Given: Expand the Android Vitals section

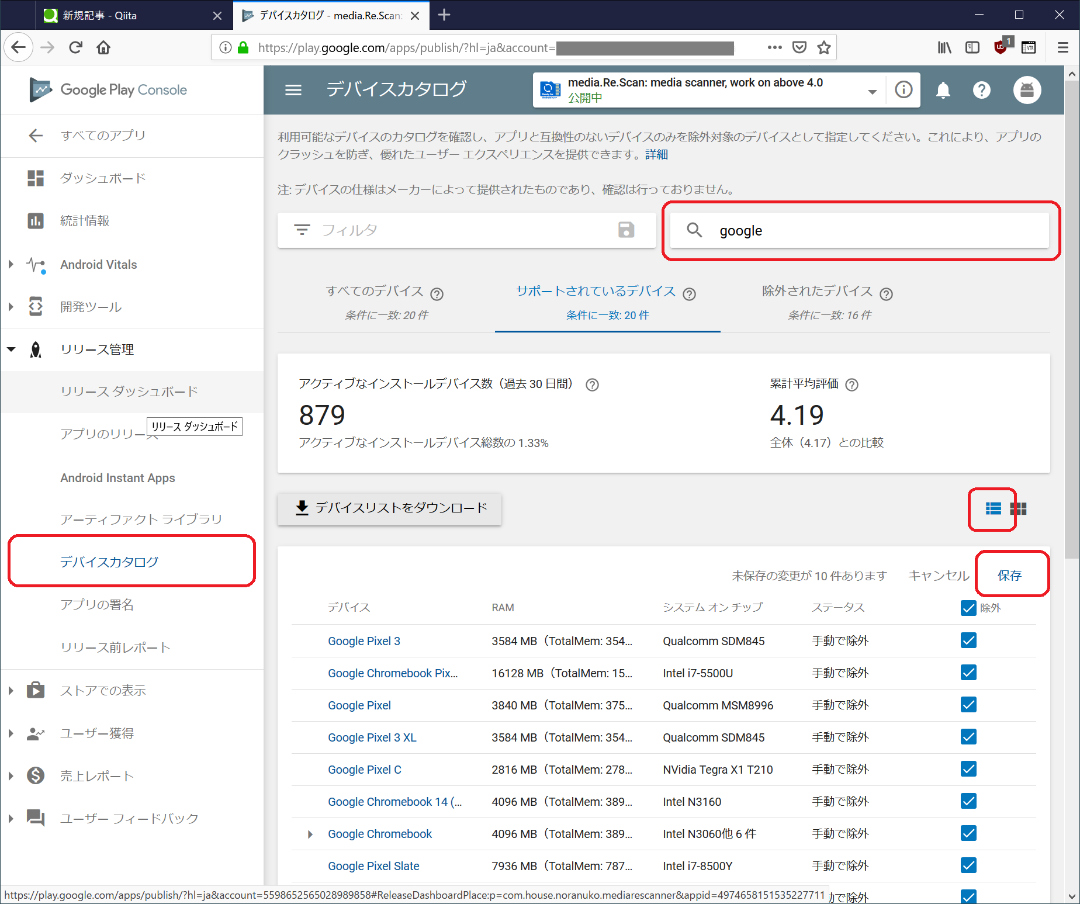Looking at the screenshot, I should pos(11,264).
